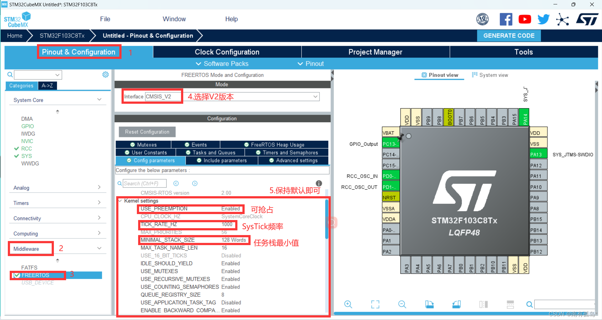Viewport: 602px width, 320px height.
Task: Click the NRST pin
Action: pyautogui.click(x=391, y=197)
